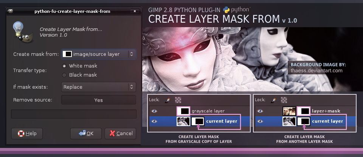Select the Black mask radio button
Image resolution: width=363 pixels, height=157 pixels.
tap(64, 75)
